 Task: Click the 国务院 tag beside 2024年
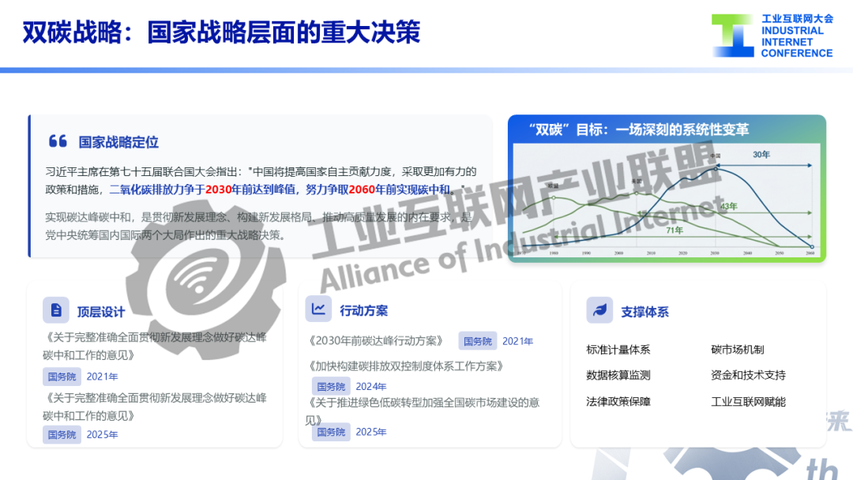point(331,387)
